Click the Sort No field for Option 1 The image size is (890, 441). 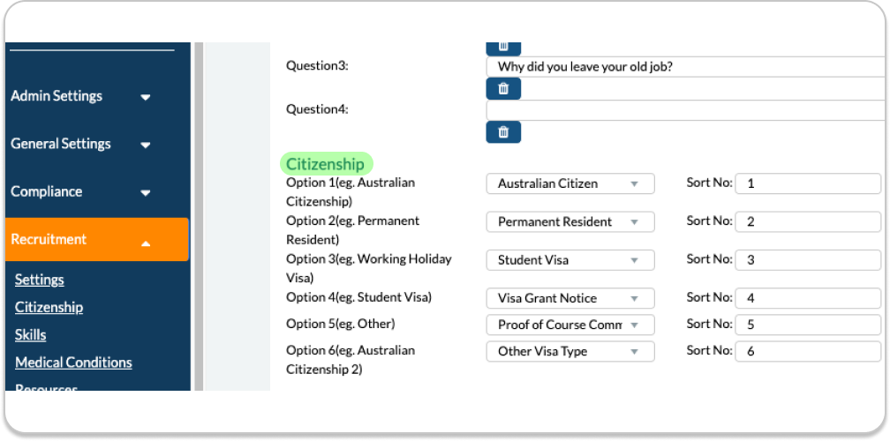click(x=807, y=183)
